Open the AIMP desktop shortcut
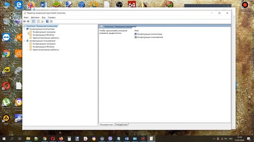 (x=6, y=118)
